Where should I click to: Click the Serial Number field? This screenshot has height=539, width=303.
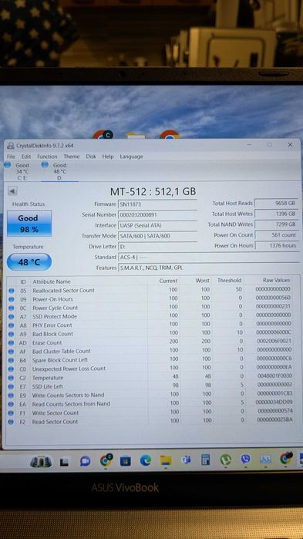click(157, 214)
